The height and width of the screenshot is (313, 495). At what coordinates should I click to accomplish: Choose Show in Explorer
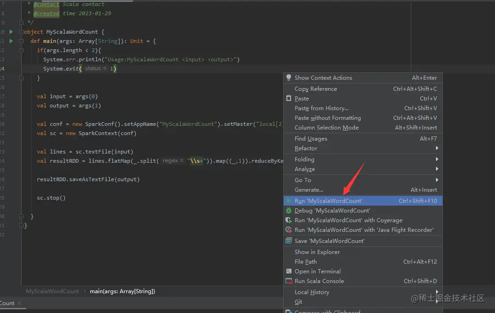[x=363, y=252]
